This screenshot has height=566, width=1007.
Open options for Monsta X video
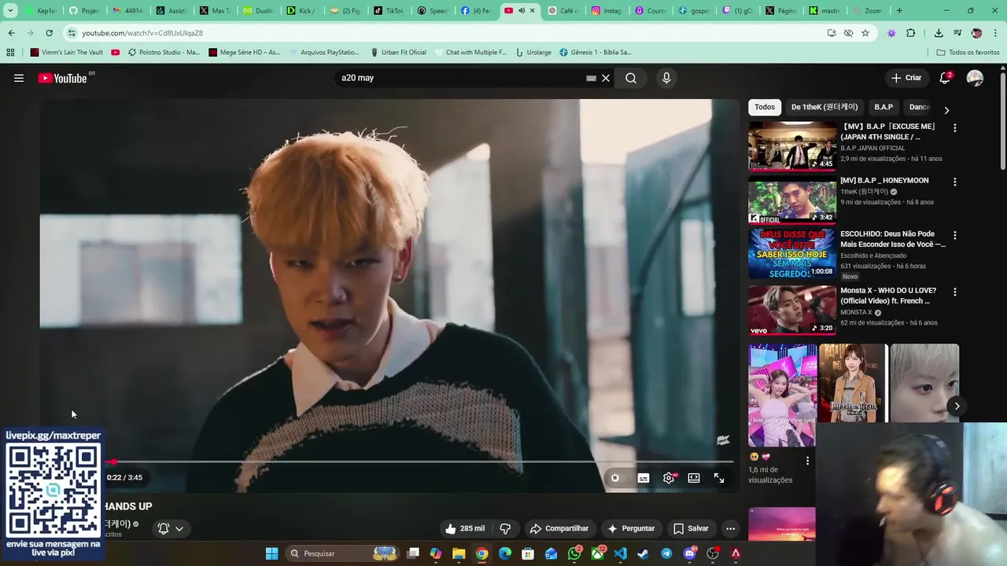(x=955, y=292)
